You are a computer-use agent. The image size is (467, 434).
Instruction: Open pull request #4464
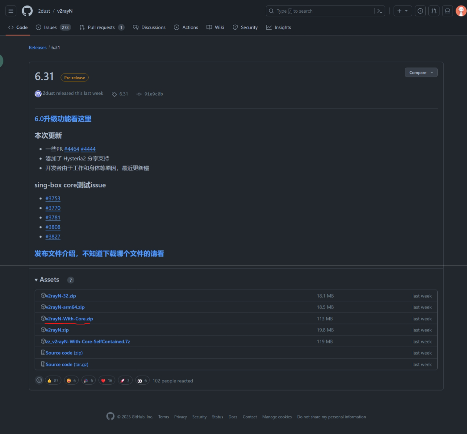point(72,149)
